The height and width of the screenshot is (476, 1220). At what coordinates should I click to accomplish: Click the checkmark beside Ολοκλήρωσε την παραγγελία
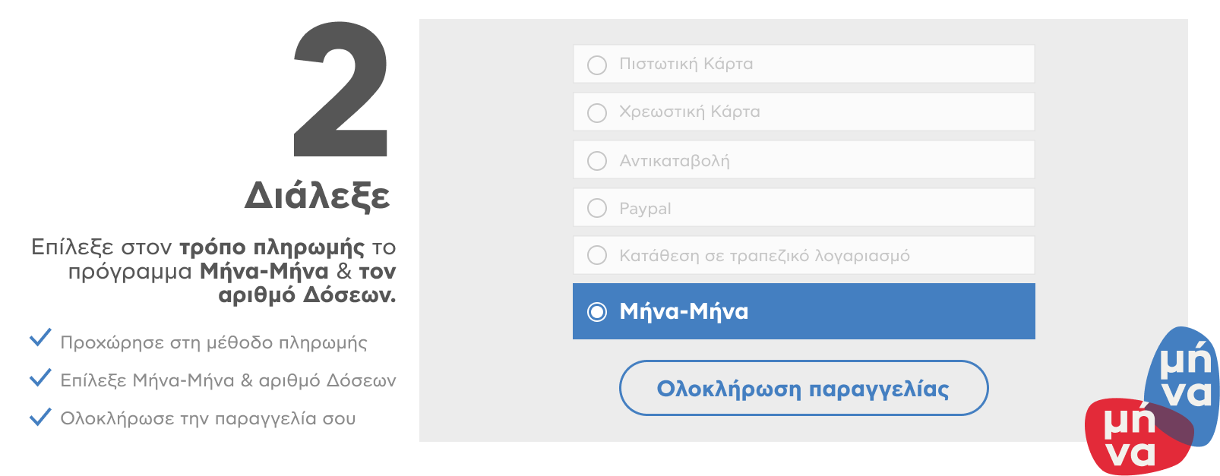click(40, 416)
